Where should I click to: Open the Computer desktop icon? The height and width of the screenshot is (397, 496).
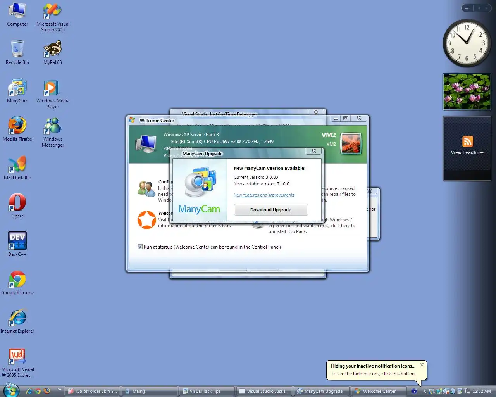[17, 15]
